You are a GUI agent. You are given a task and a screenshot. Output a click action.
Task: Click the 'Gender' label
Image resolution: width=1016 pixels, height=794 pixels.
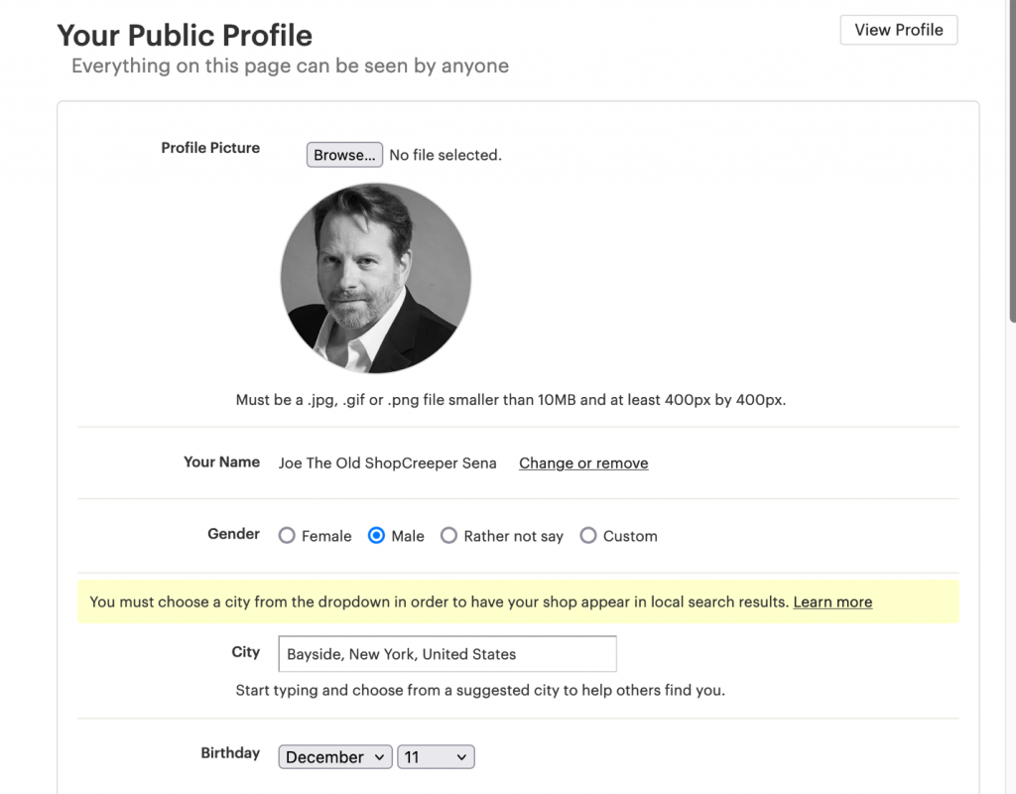[x=233, y=533]
